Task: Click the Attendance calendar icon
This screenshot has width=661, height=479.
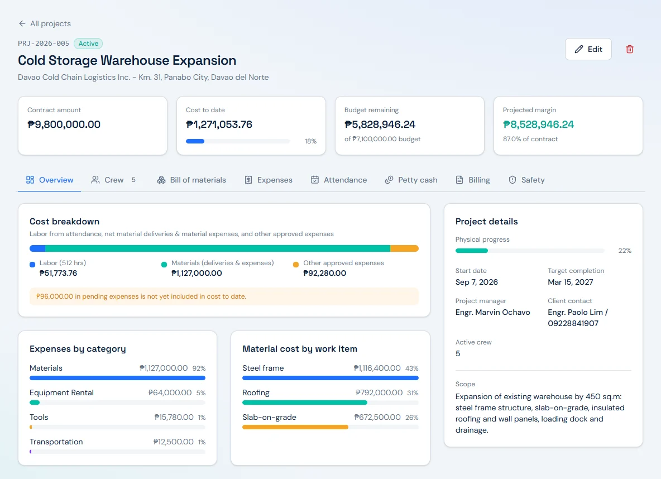Action: click(x=314, y=180)
